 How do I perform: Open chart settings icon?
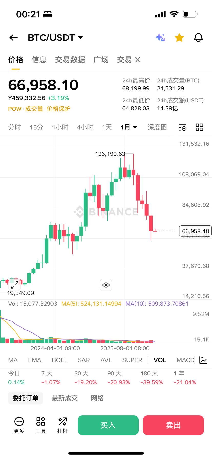[x=183, y=127]
